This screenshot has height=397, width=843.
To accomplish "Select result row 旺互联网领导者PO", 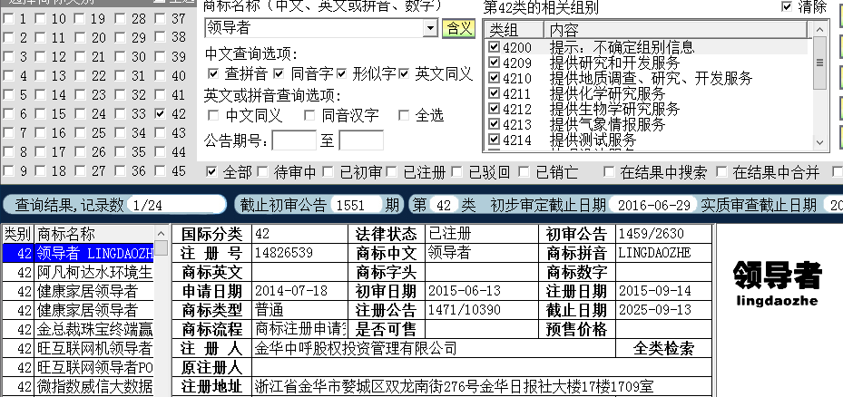I will pos(79,367).
